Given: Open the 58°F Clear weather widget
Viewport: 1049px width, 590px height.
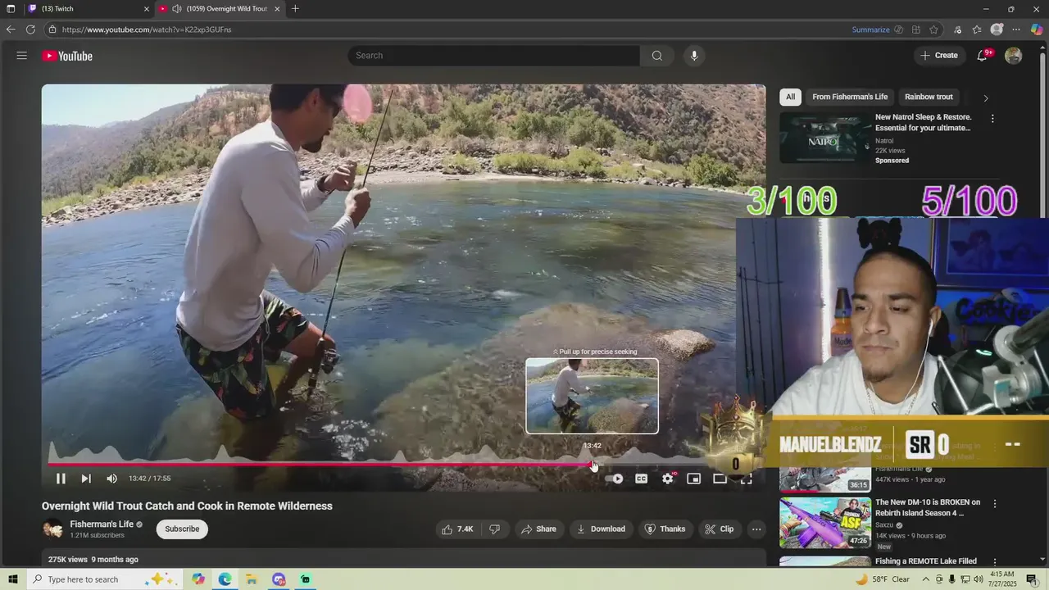Looking at the screenshot, I should click(x=883, y=579).
